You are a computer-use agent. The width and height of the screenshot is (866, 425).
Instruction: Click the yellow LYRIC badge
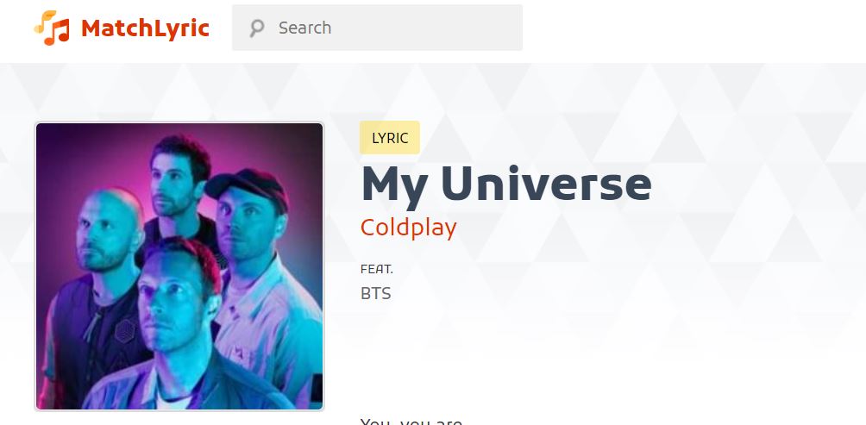[x=390, y=137]
